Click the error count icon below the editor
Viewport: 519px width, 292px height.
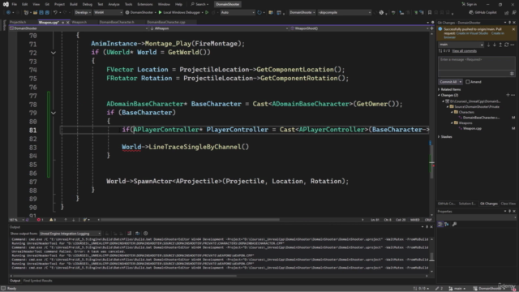click(x=40, y=220)
